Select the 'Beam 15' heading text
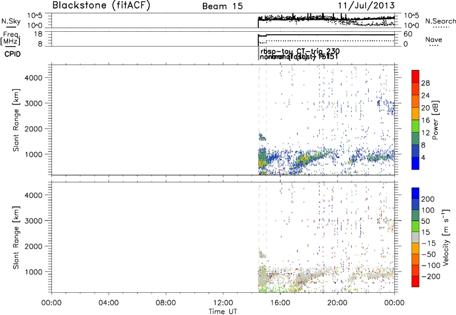The height and width of the screenshot is (315, 456). [x=222, y=6]
